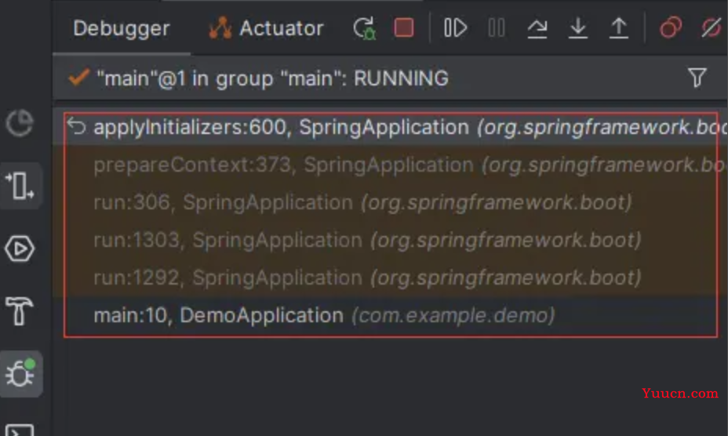View all breakpoints
The height and width of the screenshot is (436, 728).
point(671,28)
